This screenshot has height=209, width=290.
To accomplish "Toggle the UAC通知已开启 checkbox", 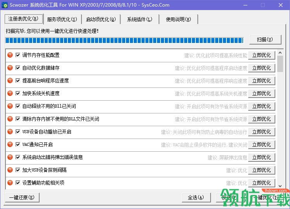I will click(x=18, y=144).
